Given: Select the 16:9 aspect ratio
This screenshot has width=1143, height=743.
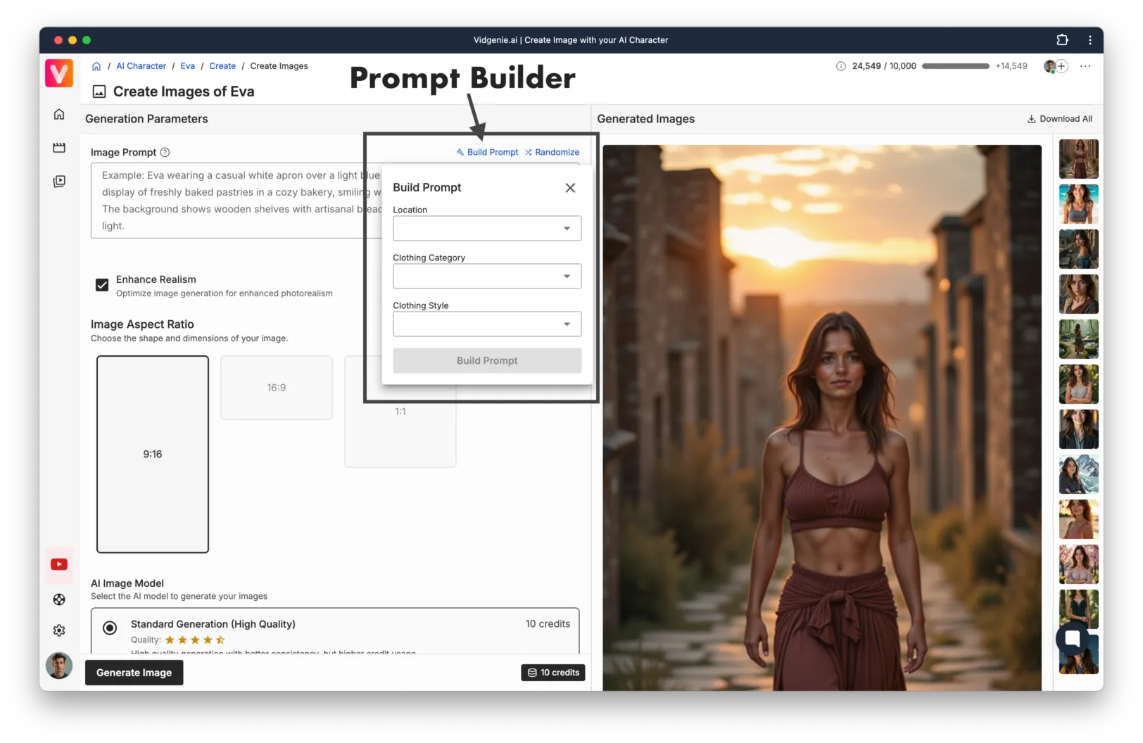Looking at the screenshot, I should pyautogui.click(x=277, y=388).
